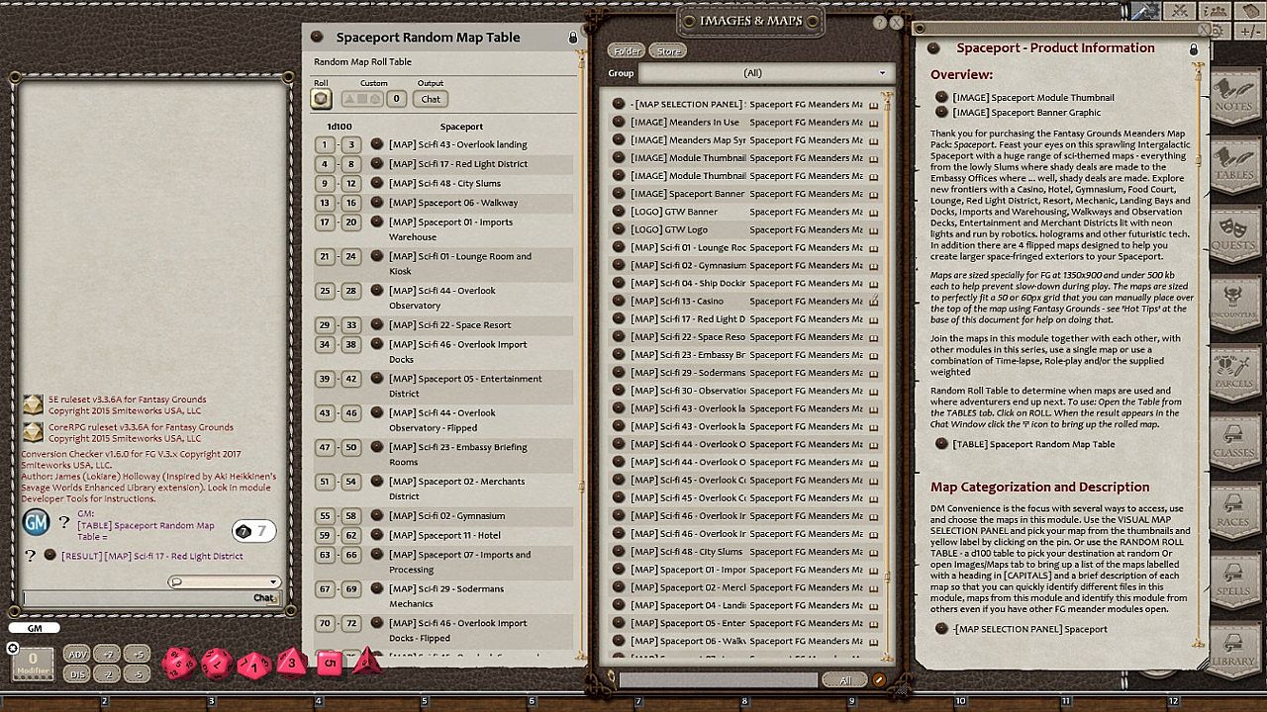This screenshot has height=712, width=1267.
Task: Click the help icon on Images & Maps
Action: pos(880,23)
